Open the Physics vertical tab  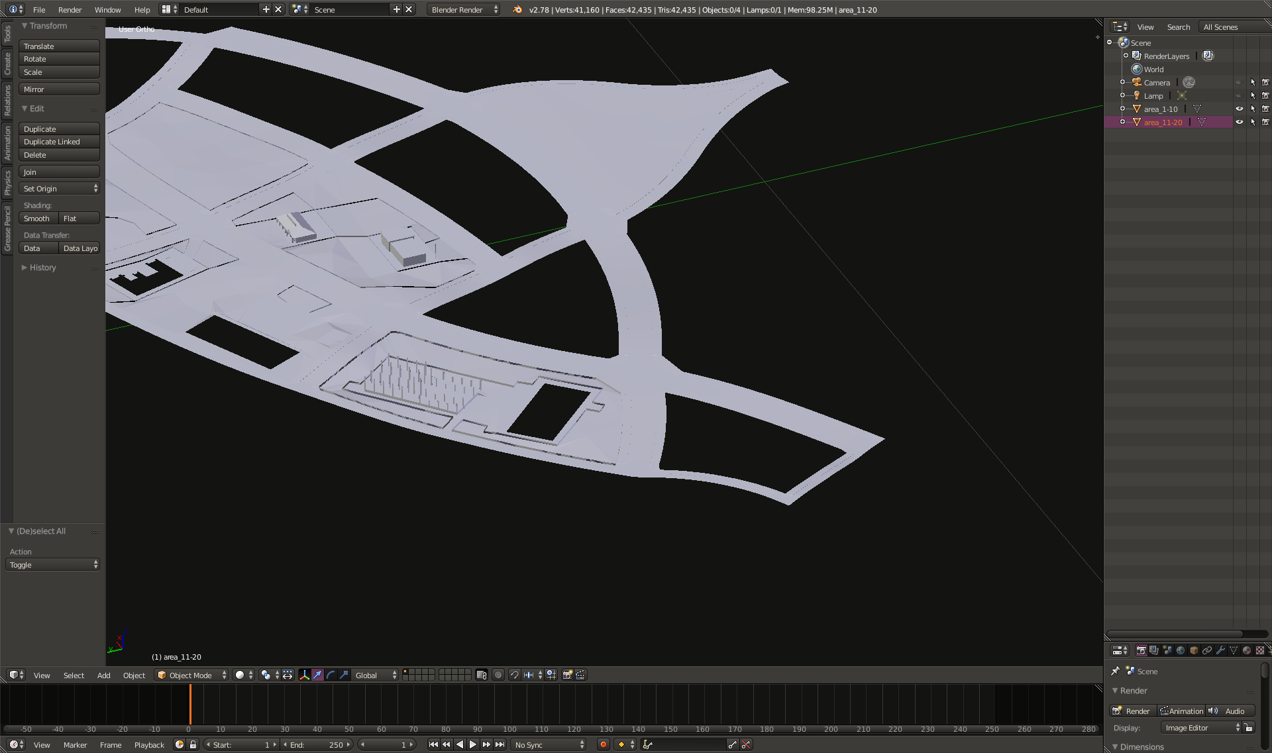point(7,182)
